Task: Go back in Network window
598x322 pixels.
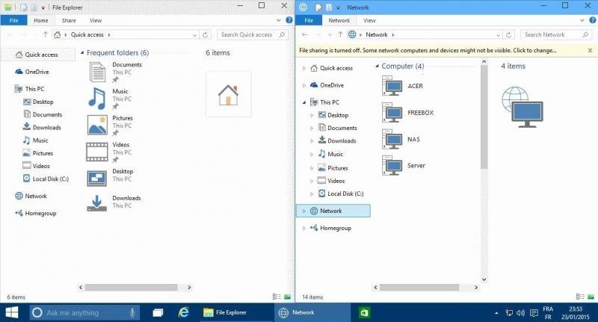Action: pyautogui.click(x=304, y=34)
